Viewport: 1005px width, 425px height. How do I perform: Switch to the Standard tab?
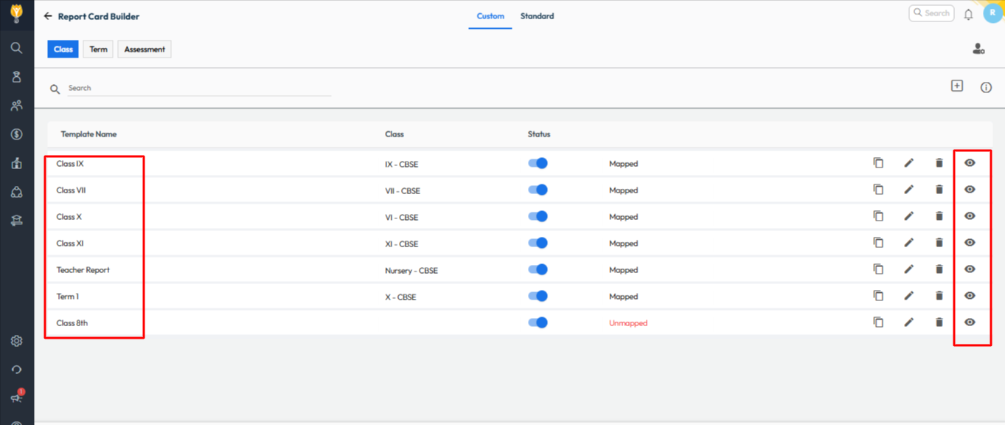coord(537,16)
